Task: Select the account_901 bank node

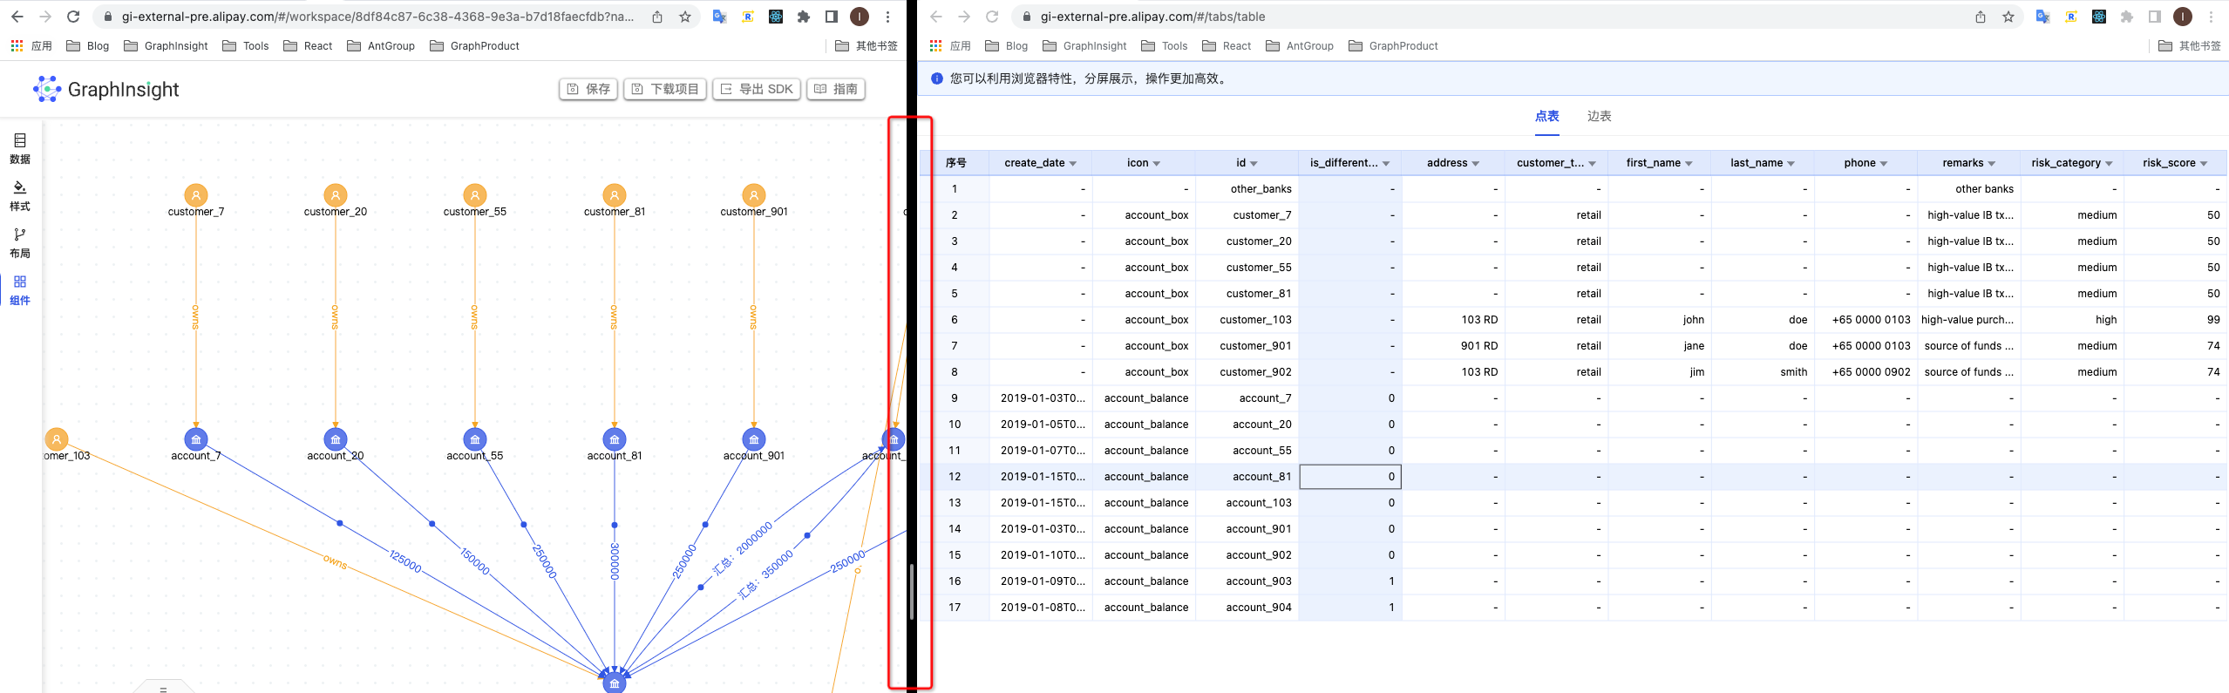Action: coord(754,439)
